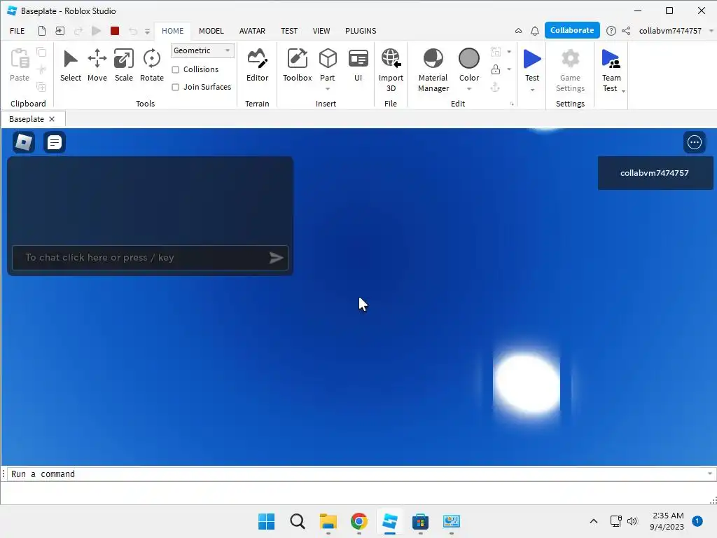Expand the Test dropdown arrow
The image size is (717, 538).
click(532, 90)
